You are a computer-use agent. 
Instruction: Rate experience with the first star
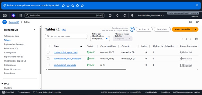point(63,6)
